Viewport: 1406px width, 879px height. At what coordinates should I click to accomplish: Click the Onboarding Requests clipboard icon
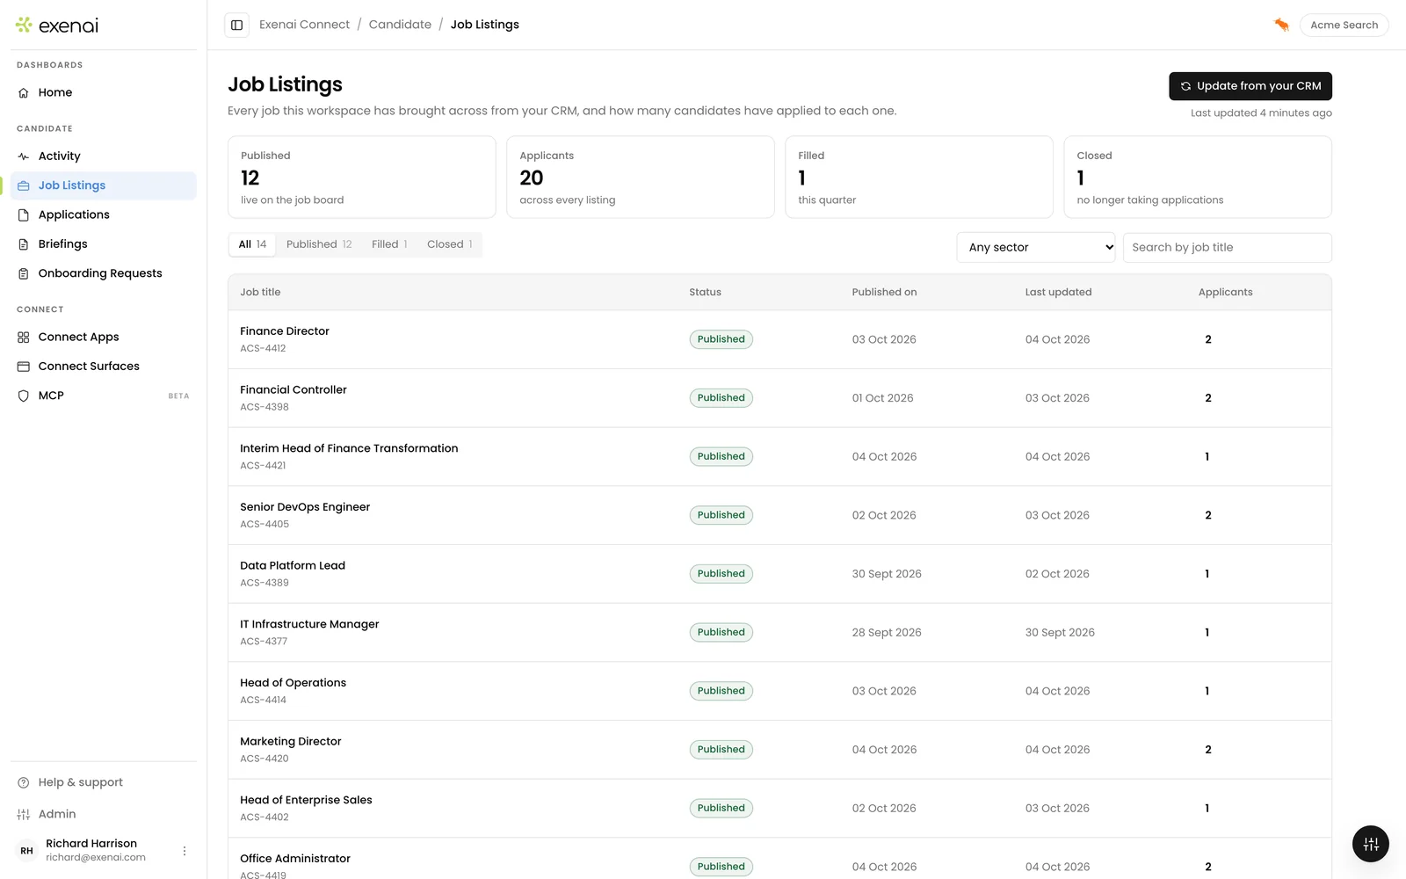click(24, 273)
